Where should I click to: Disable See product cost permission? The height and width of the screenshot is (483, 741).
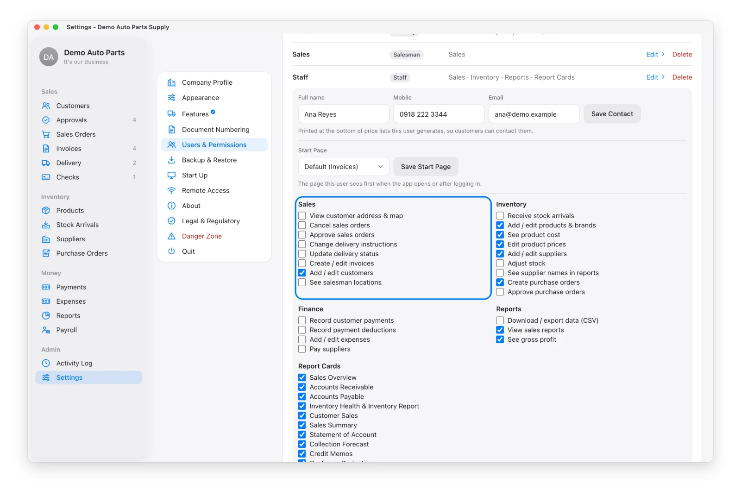(500, 235)
